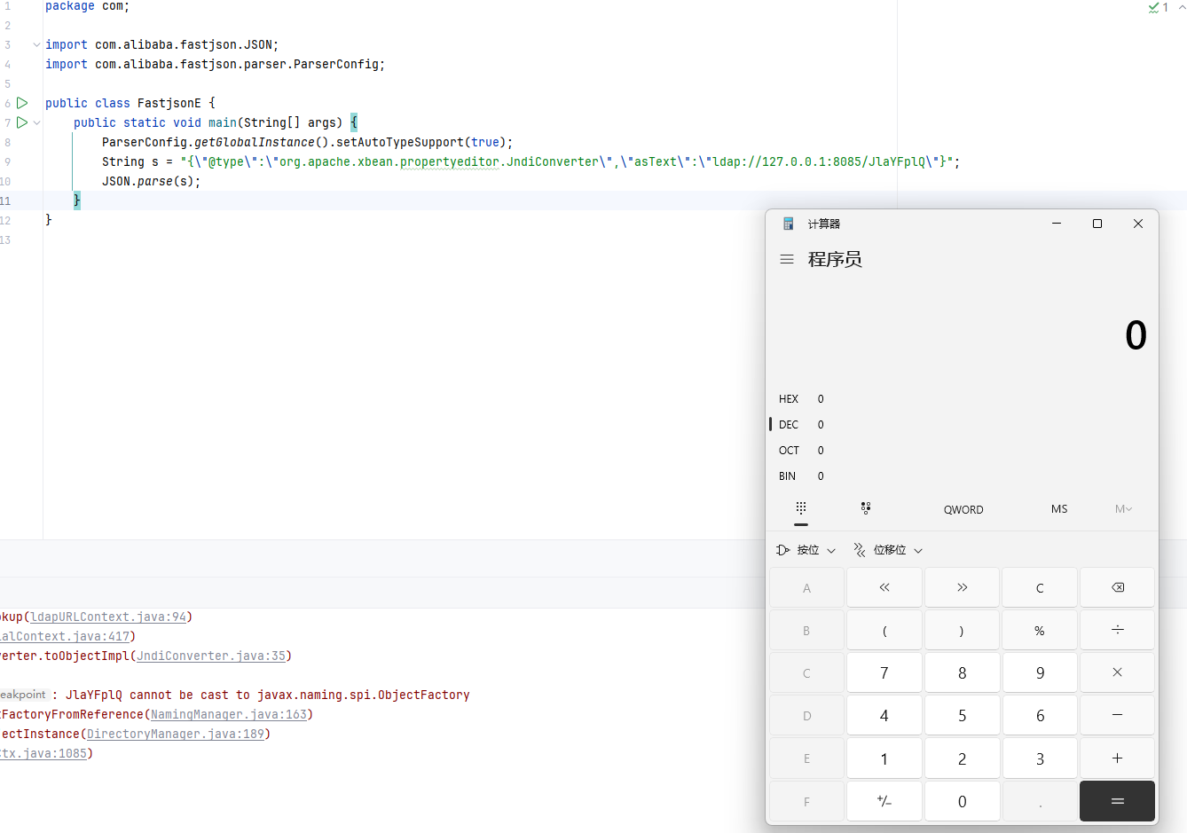This screenshot has width=1187, height=833.
Task: Open DirectoryManager.java:189 stack trace link
Action: coord(176,734)
